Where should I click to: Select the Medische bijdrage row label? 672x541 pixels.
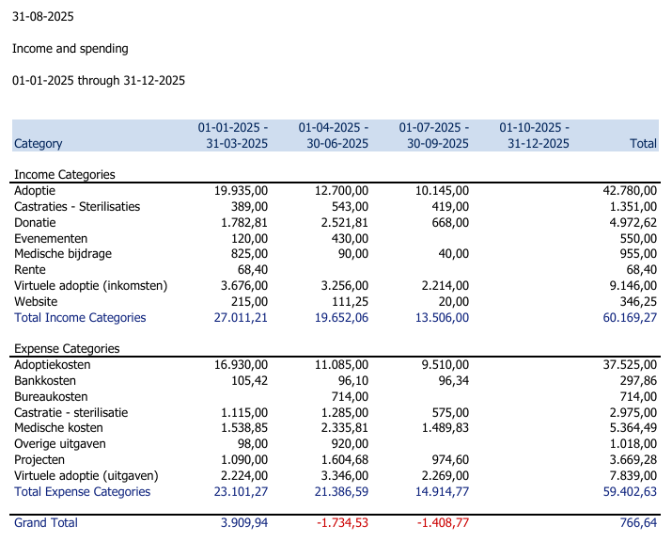tap(63, 253)
